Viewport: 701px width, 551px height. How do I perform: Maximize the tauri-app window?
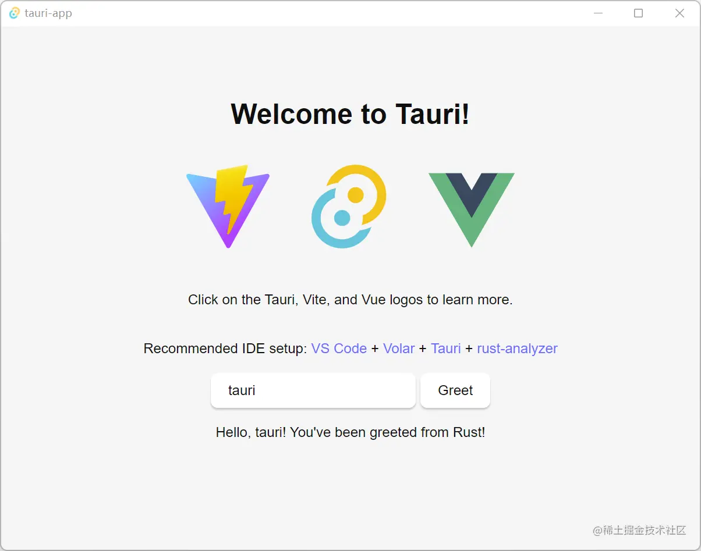[x=638, y=13]
